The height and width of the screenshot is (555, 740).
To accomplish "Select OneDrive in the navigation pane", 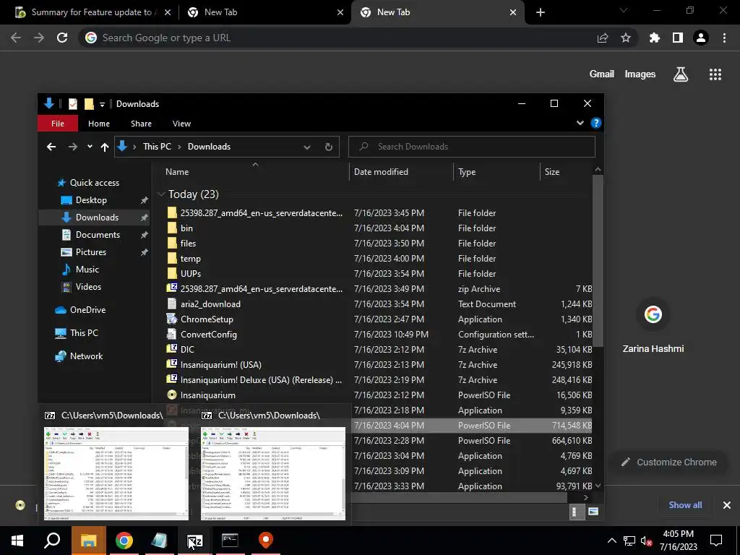I will (87, 310).
